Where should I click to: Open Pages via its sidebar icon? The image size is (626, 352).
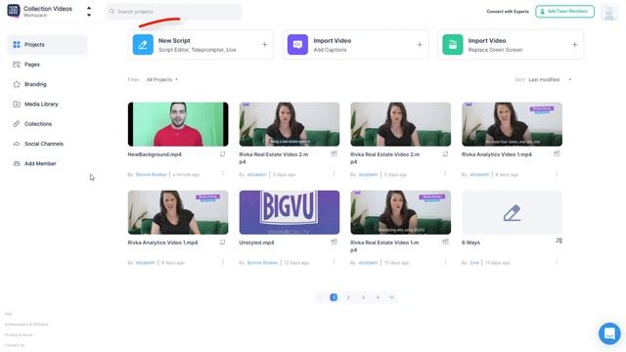(17, 65)
